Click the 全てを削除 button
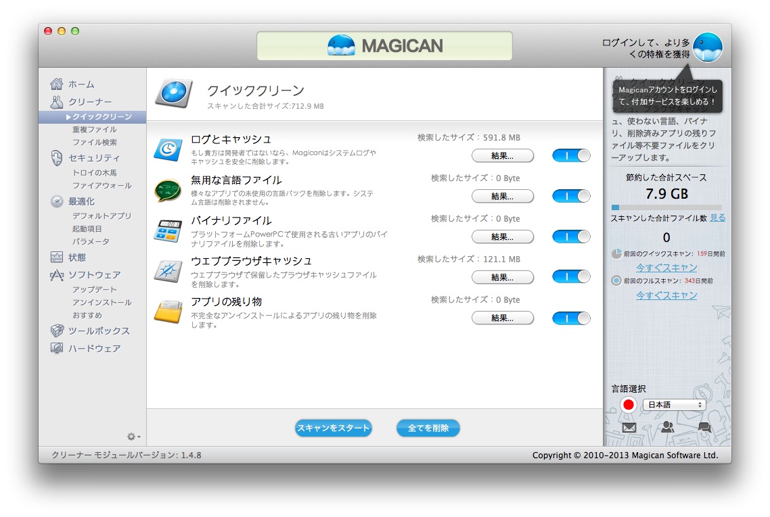 [x=428, y=428]
